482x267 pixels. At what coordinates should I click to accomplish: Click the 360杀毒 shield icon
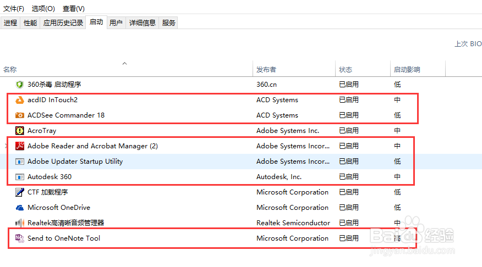[x=20, y=85]
